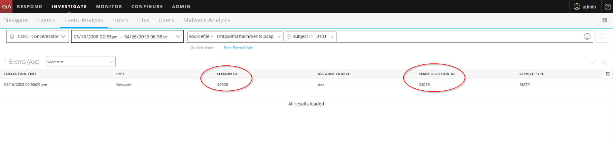Click the DECODER SOURCE column header
613x144 pixels.
tap(334, 74)
